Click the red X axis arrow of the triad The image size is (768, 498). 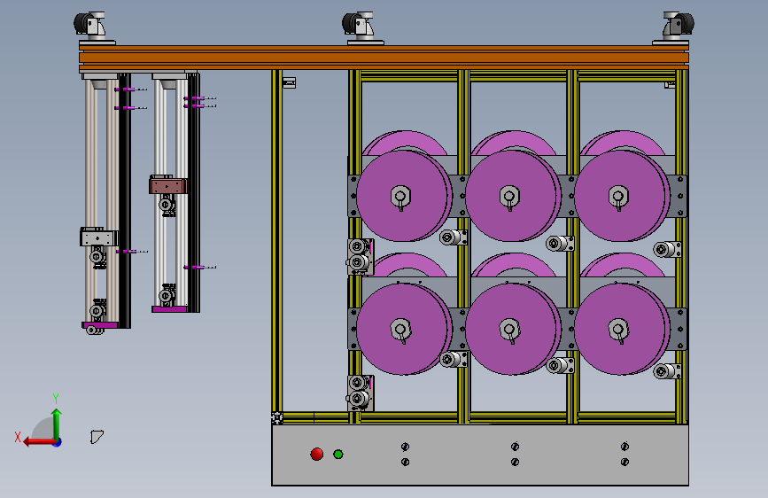pos(39,442)
